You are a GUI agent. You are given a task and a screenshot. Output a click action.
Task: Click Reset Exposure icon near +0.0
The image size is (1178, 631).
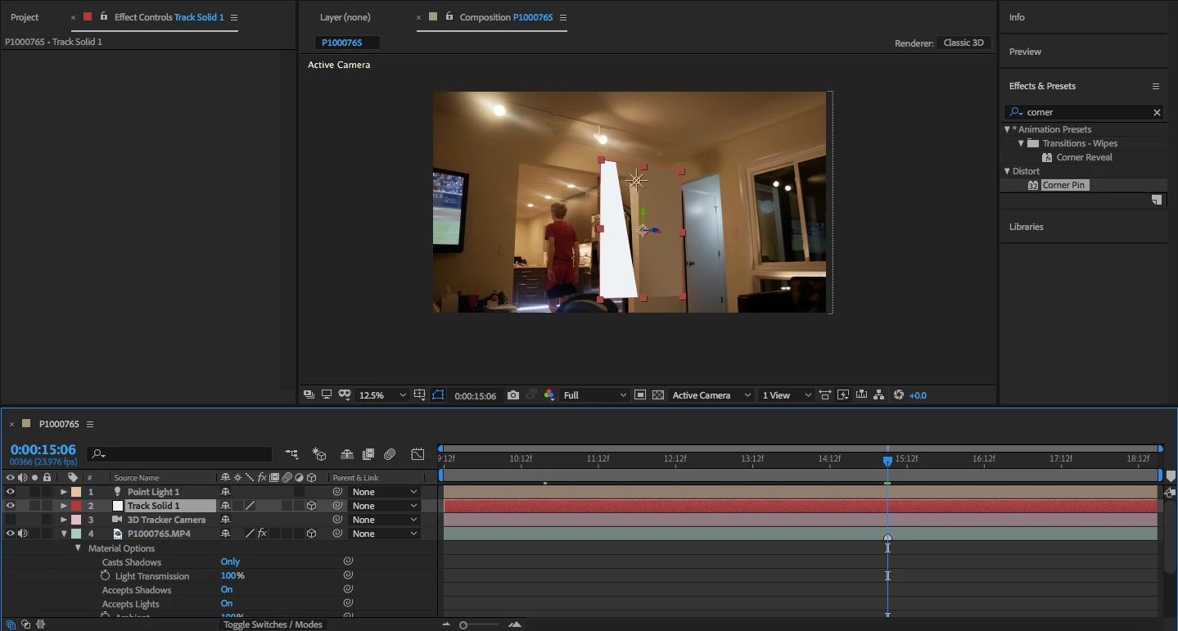pyautogui.click(x=899, y=395)
